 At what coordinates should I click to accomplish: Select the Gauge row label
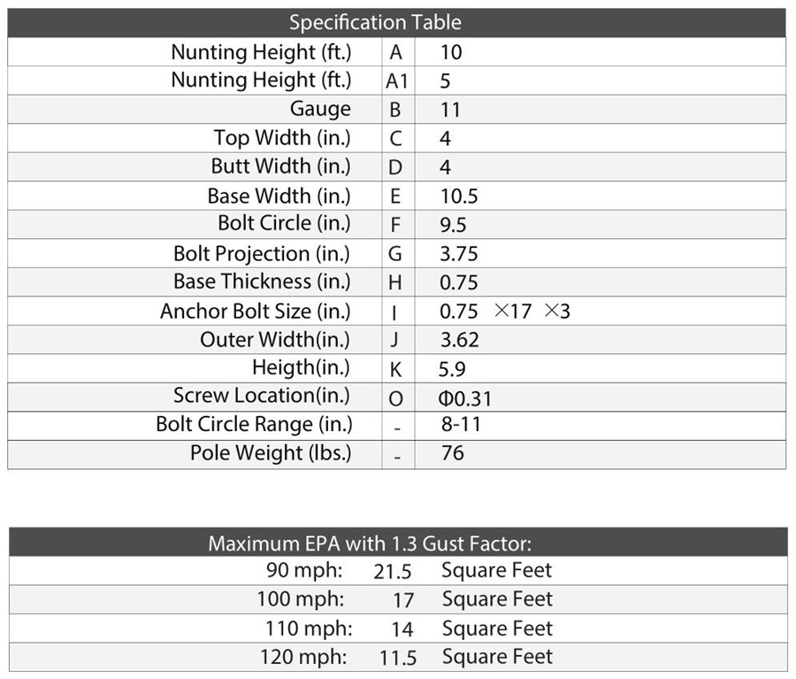coord(320,110)
